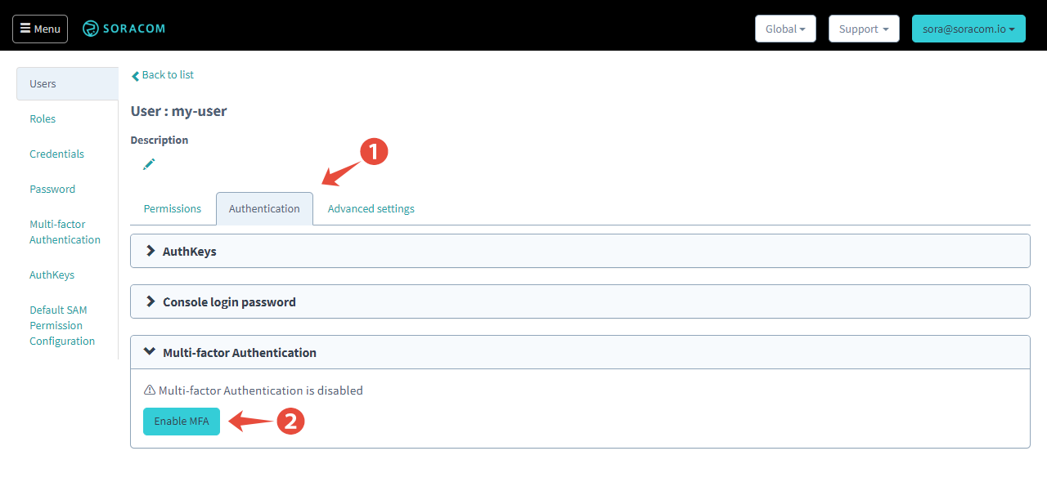Viewport: 1047px width, 482px height.
Task: Click the pencil icon to edit description
Action: (x=149, y=164)
